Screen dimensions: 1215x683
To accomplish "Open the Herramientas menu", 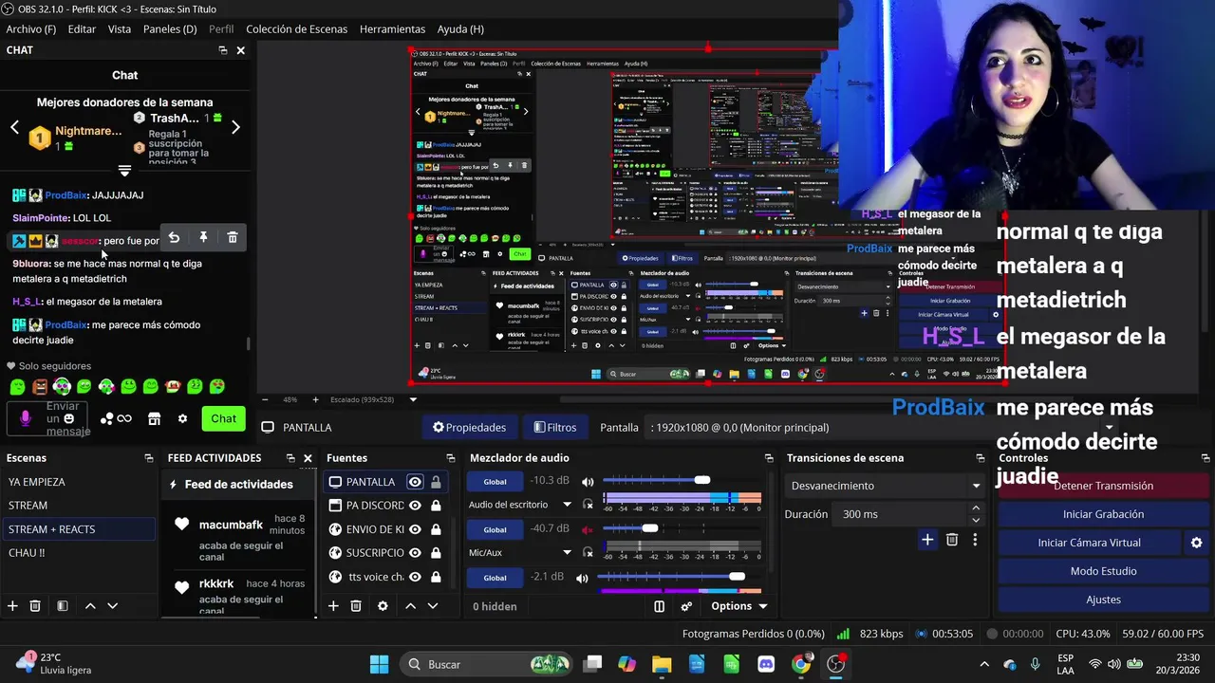I will coord(392,29).
